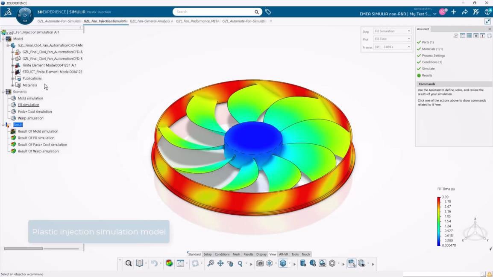Select the Fit All In zoom icon

click(x=211, y=263)
